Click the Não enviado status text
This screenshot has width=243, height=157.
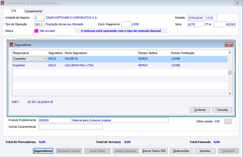point(47,31)
